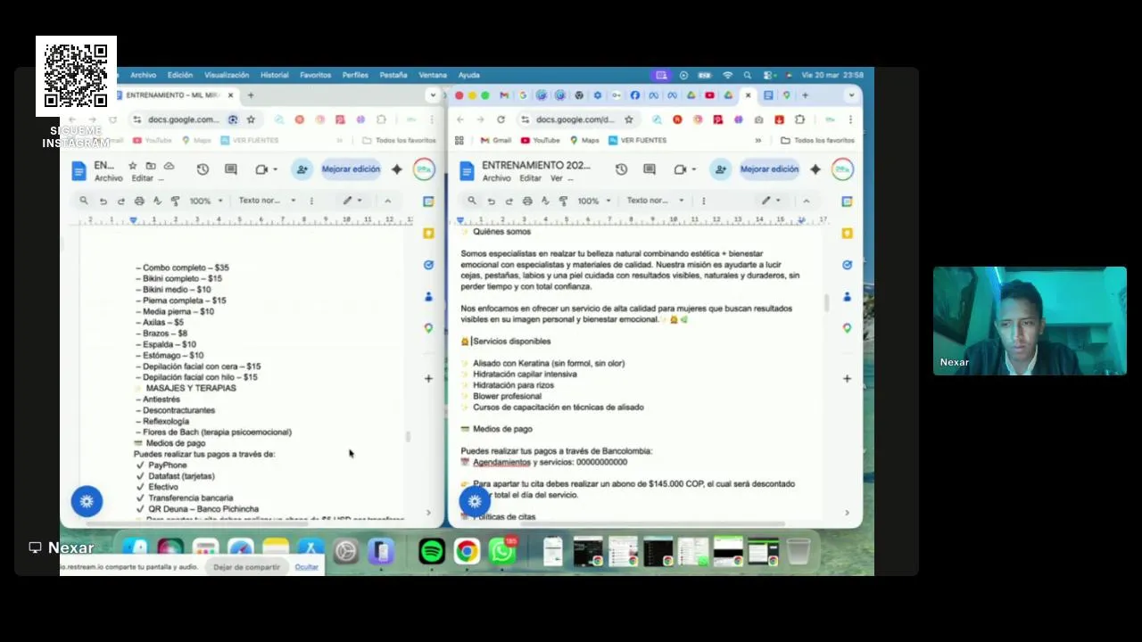Click Mejorar edición in right document
Viewport: 1142px width, 642px height.
769,169
